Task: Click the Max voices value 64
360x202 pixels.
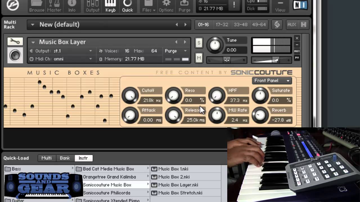Action: tap(154, 51)
